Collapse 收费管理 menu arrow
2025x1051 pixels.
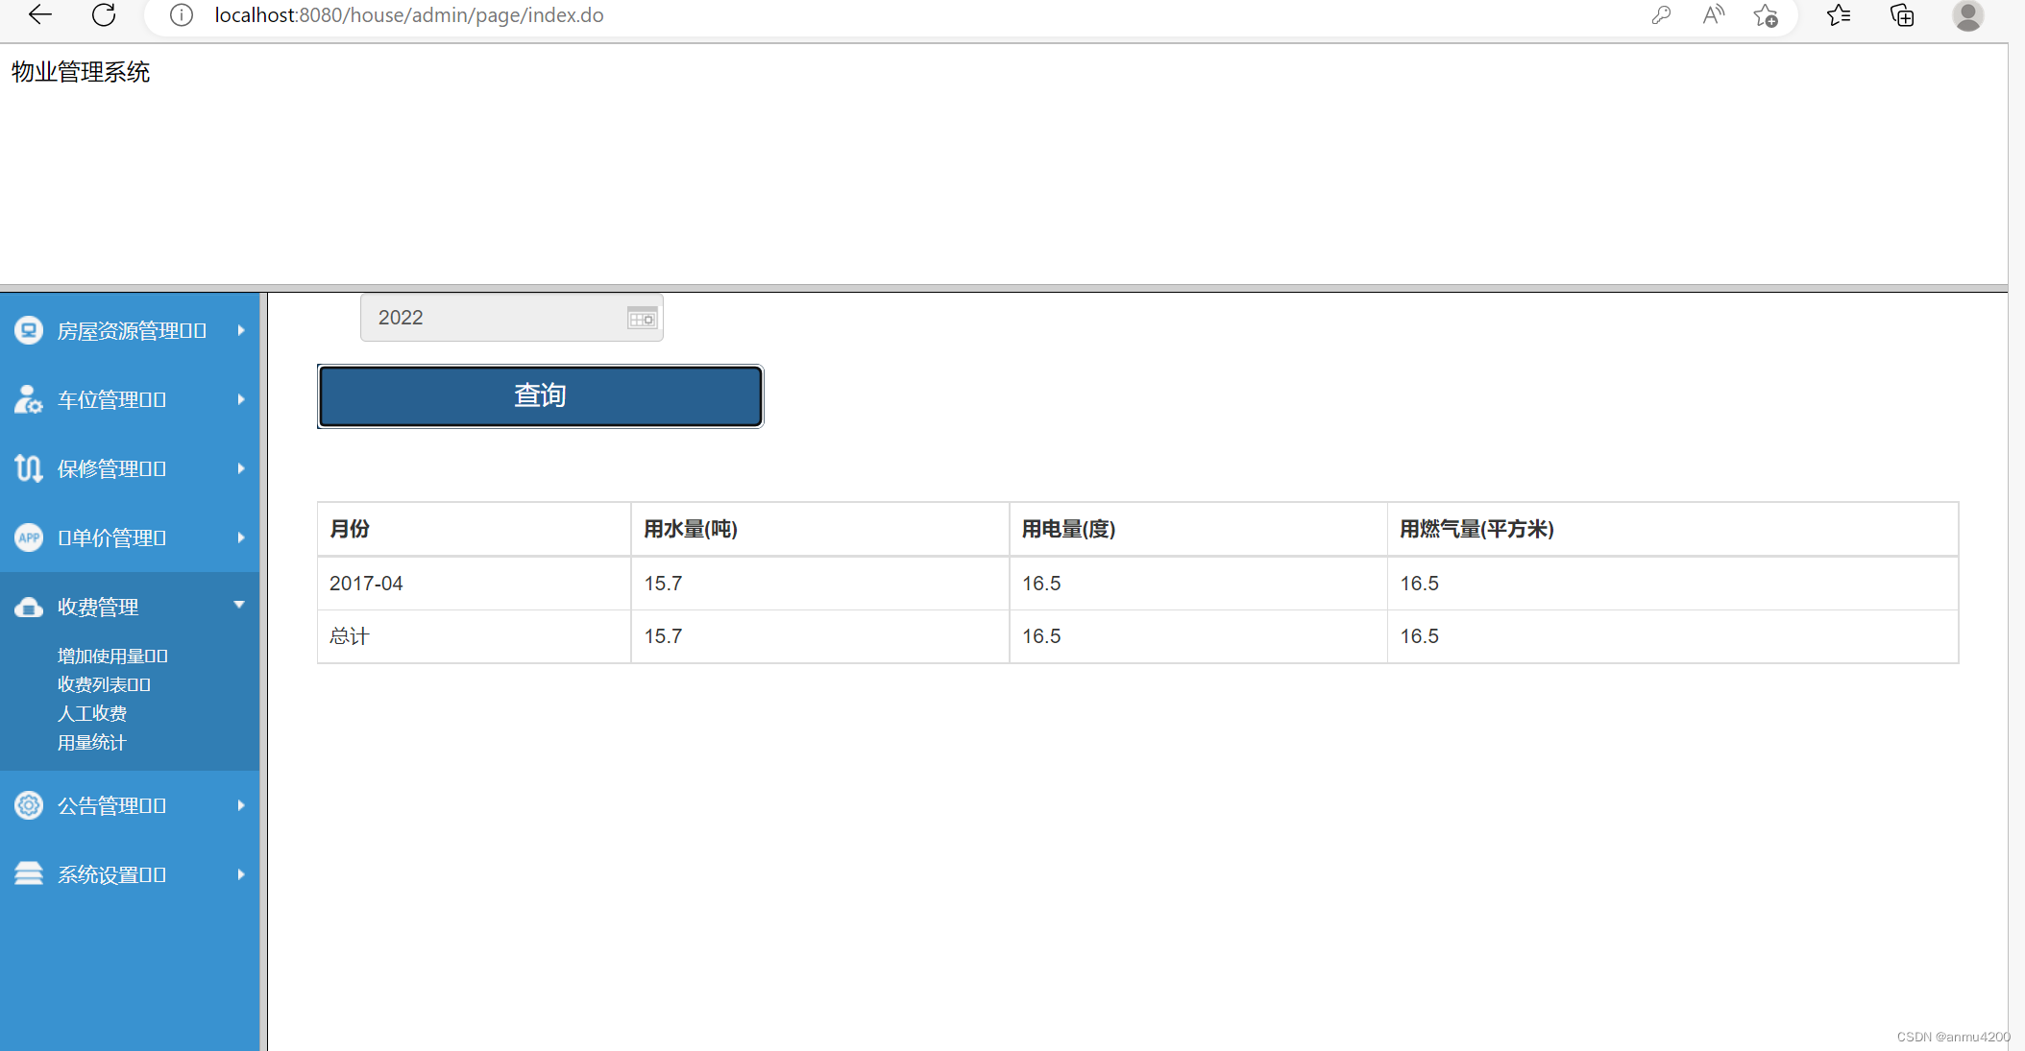(x=239, y=605)
